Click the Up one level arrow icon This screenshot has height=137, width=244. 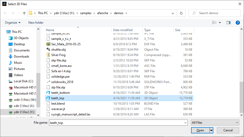[x=24, y=13]
